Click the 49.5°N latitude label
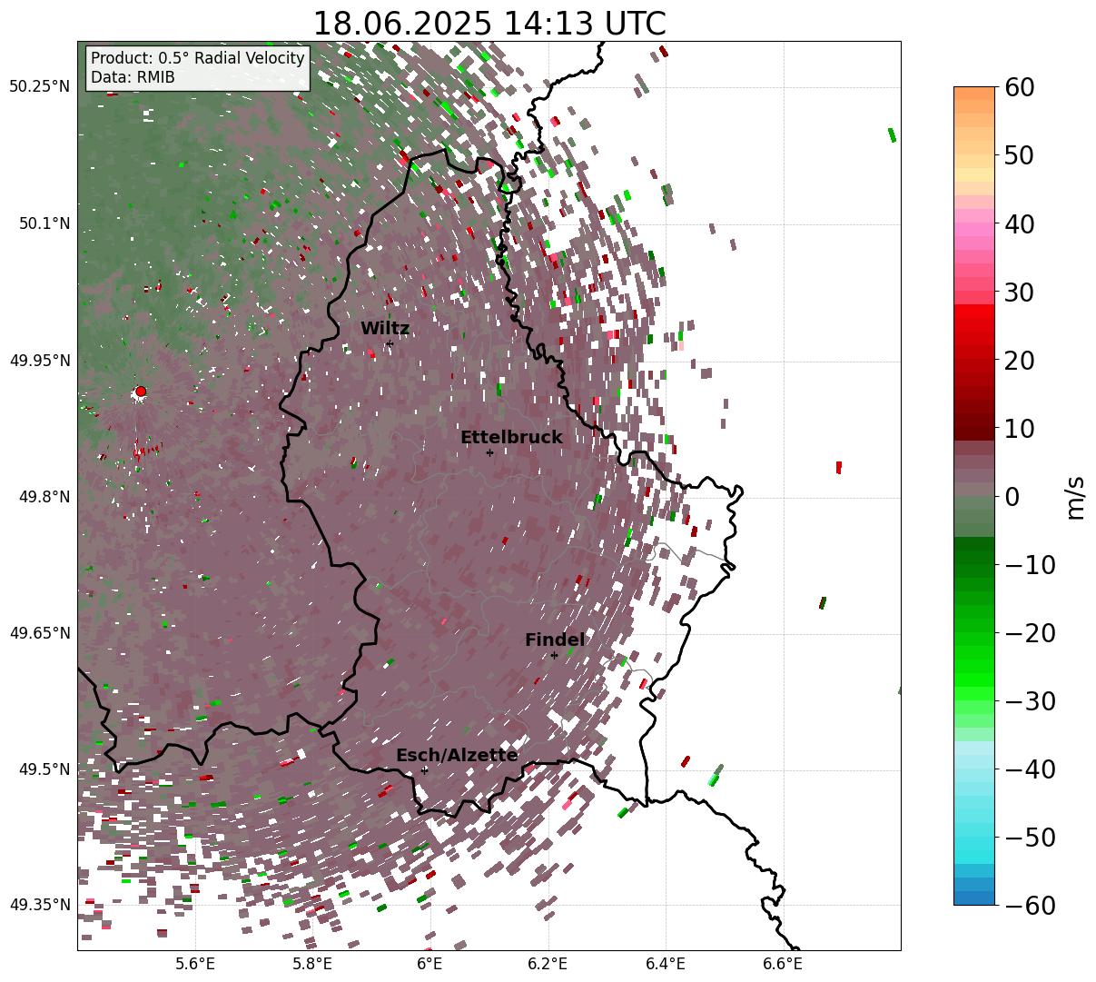 (44, 769)
